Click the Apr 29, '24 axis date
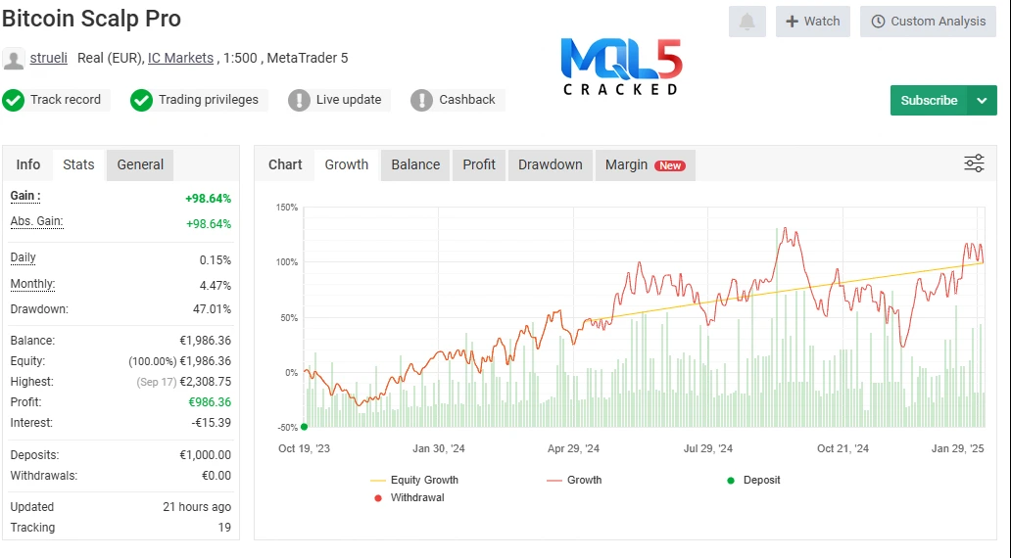Image resolution: width=1011 pixels, height=558 pixels. click(x=573, y=448)
